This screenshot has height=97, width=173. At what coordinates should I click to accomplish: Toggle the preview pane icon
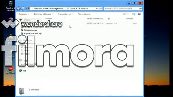134,14
